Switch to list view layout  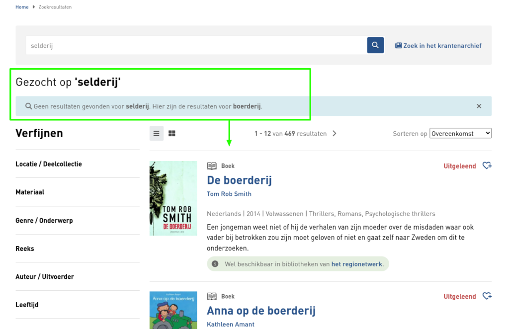pos(157,134)
